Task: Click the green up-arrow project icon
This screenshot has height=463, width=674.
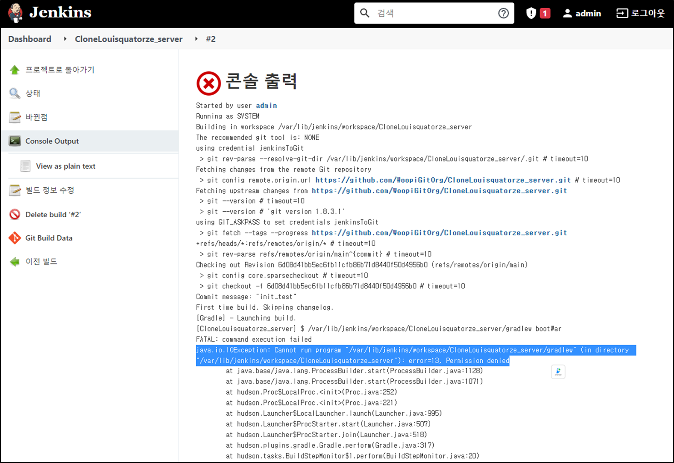Action: (15, 70)
